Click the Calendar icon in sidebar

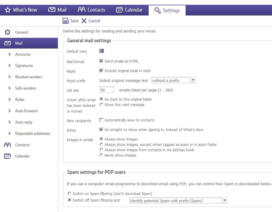pyautogui.click(x=7, y=156)
